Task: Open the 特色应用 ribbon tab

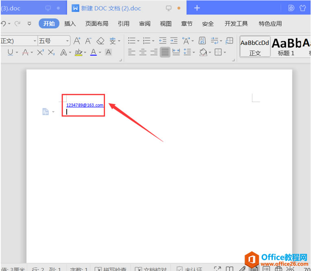Action: coord(270,24)
